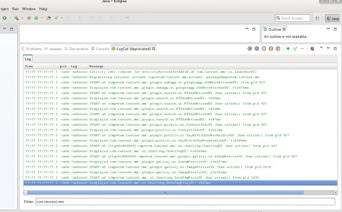Click the green Run button in toolbar

point(4,18)
